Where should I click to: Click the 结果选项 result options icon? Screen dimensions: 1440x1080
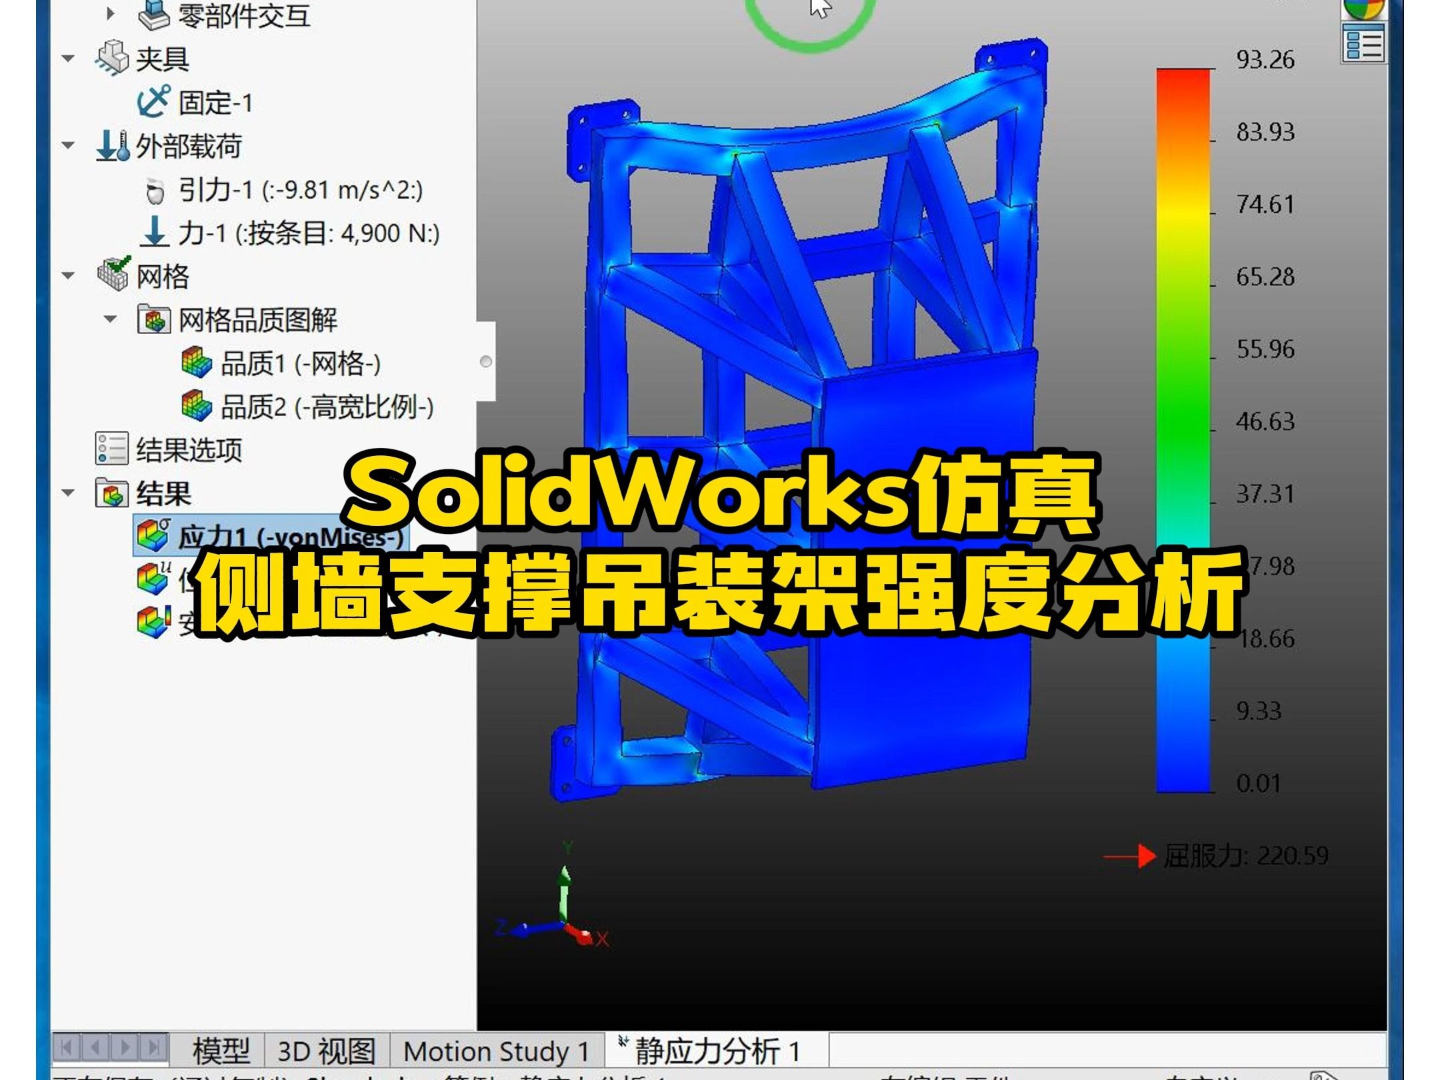111,449
